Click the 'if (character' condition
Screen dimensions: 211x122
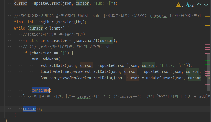(x=37, y=53)
